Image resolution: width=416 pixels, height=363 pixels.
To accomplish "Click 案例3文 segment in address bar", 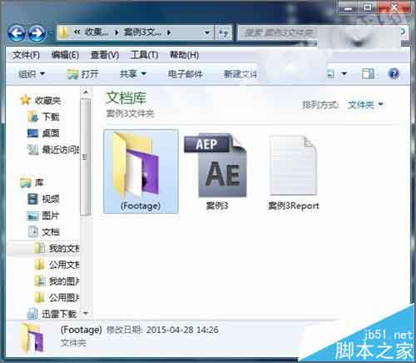I will coord(142,32).
